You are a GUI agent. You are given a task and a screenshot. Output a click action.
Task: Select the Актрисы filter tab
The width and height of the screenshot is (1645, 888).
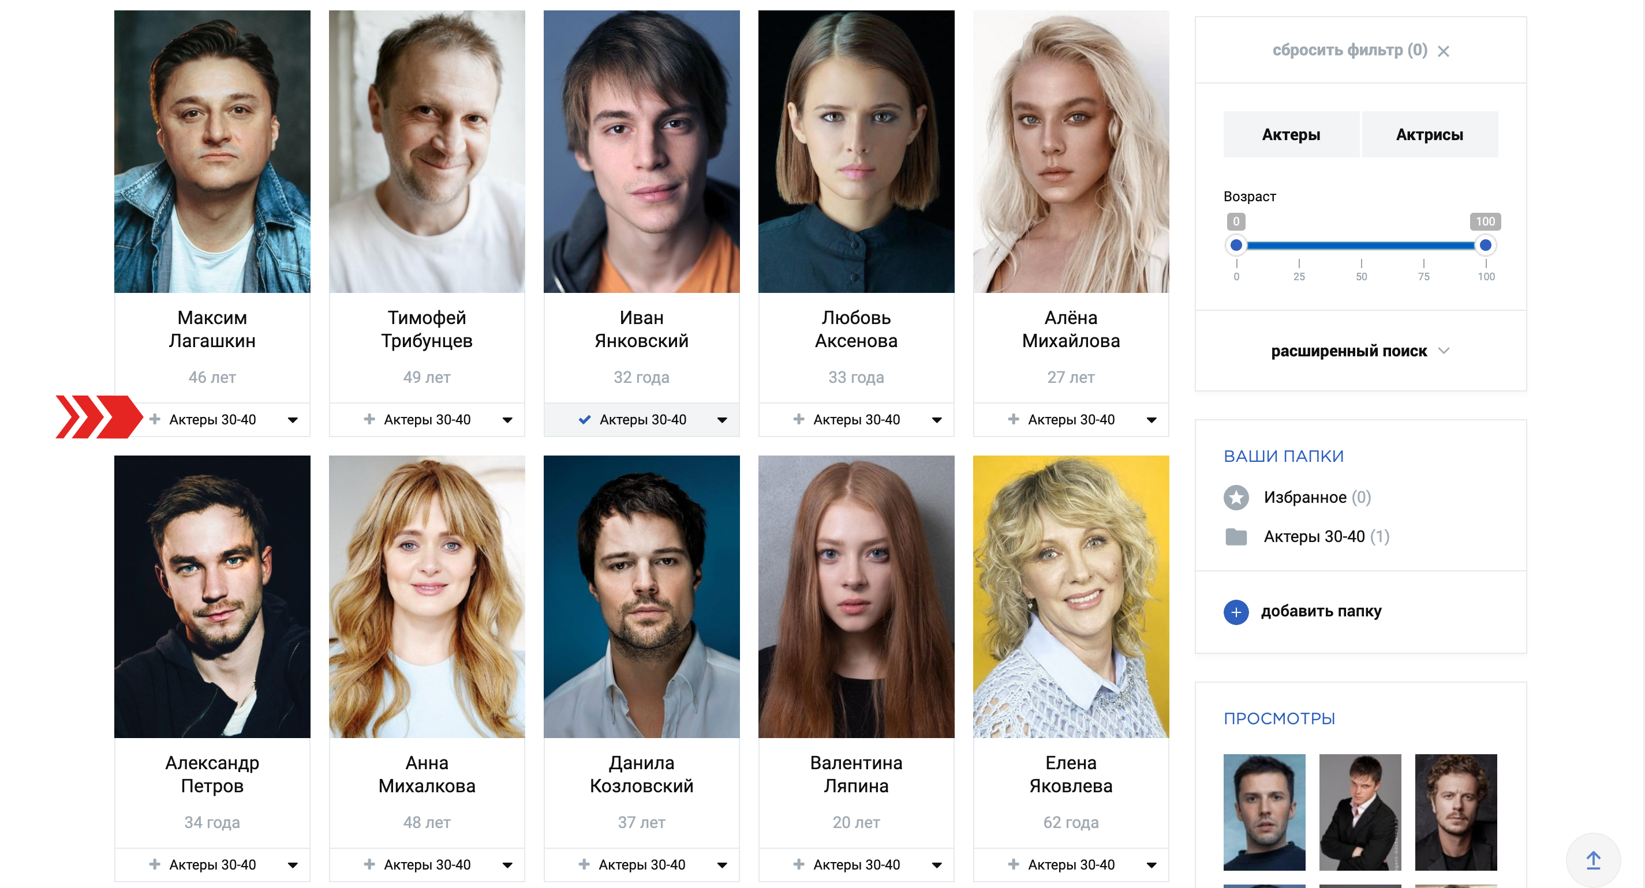coord(1429,134)
